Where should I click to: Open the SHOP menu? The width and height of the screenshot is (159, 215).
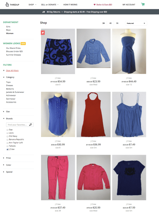point(32,5)
